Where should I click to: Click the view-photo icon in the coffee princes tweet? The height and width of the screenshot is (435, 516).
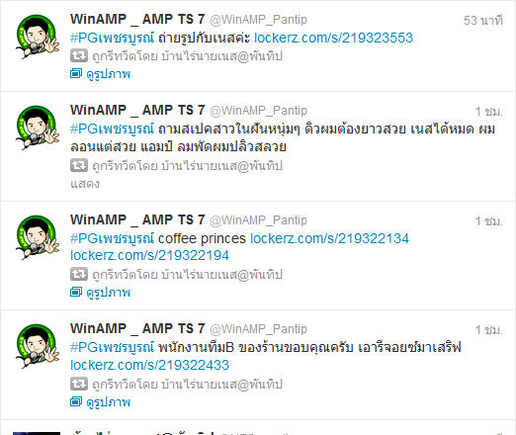click(x=76, y=292)
